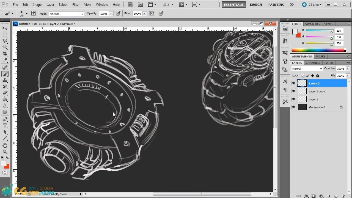352x198 pixels.
Task: Select the Pen tool
Action: [x=5, y=119]
